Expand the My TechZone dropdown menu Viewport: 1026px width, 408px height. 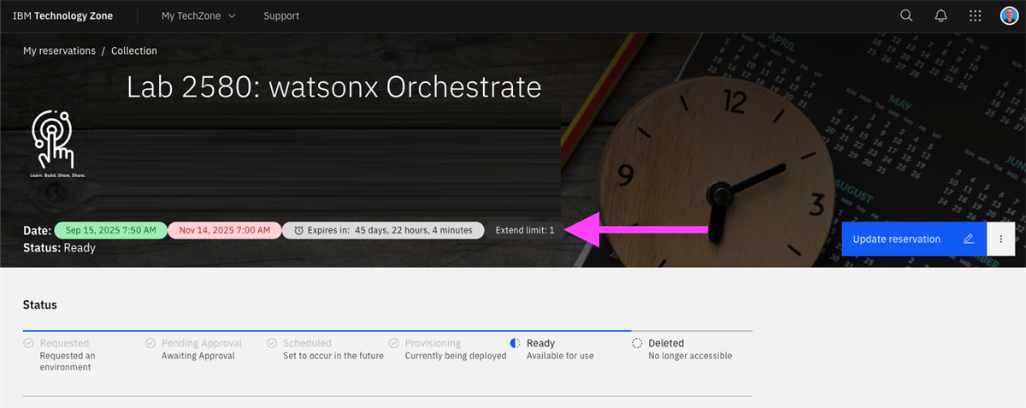(198, 15)
